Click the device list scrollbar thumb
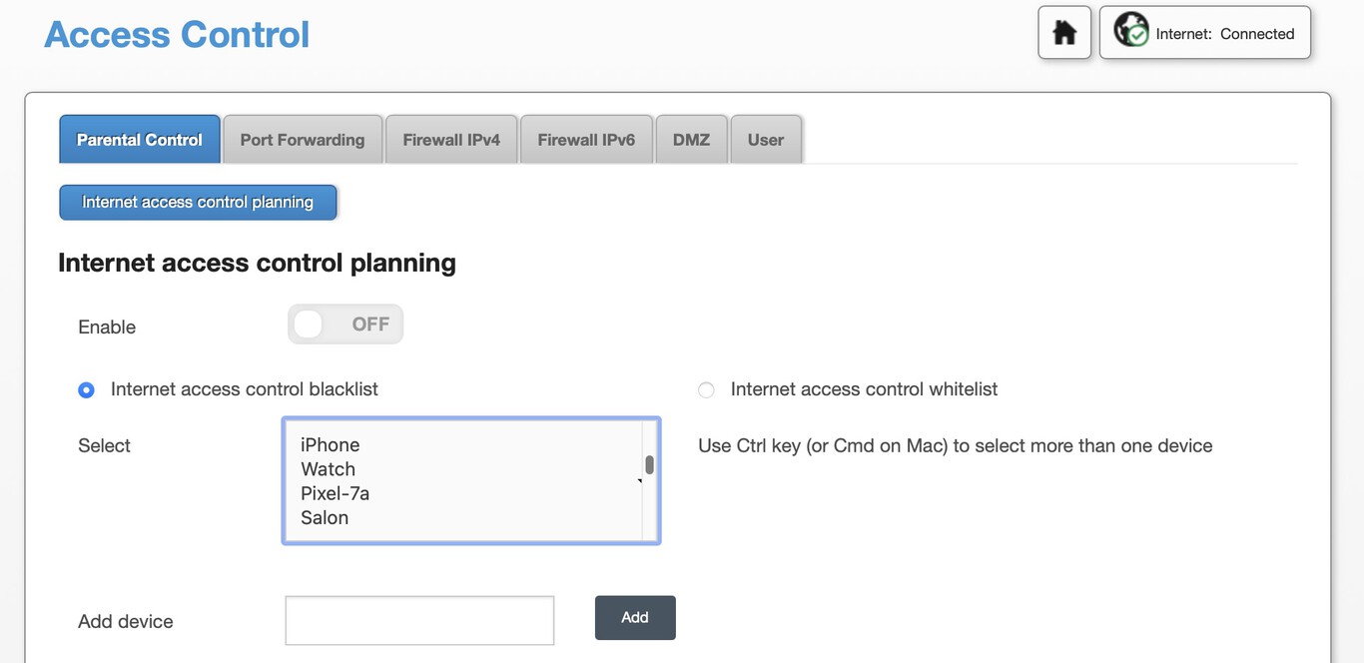Screen dimensions: 1364x663 pyautogui.click(x=649, y=464)
